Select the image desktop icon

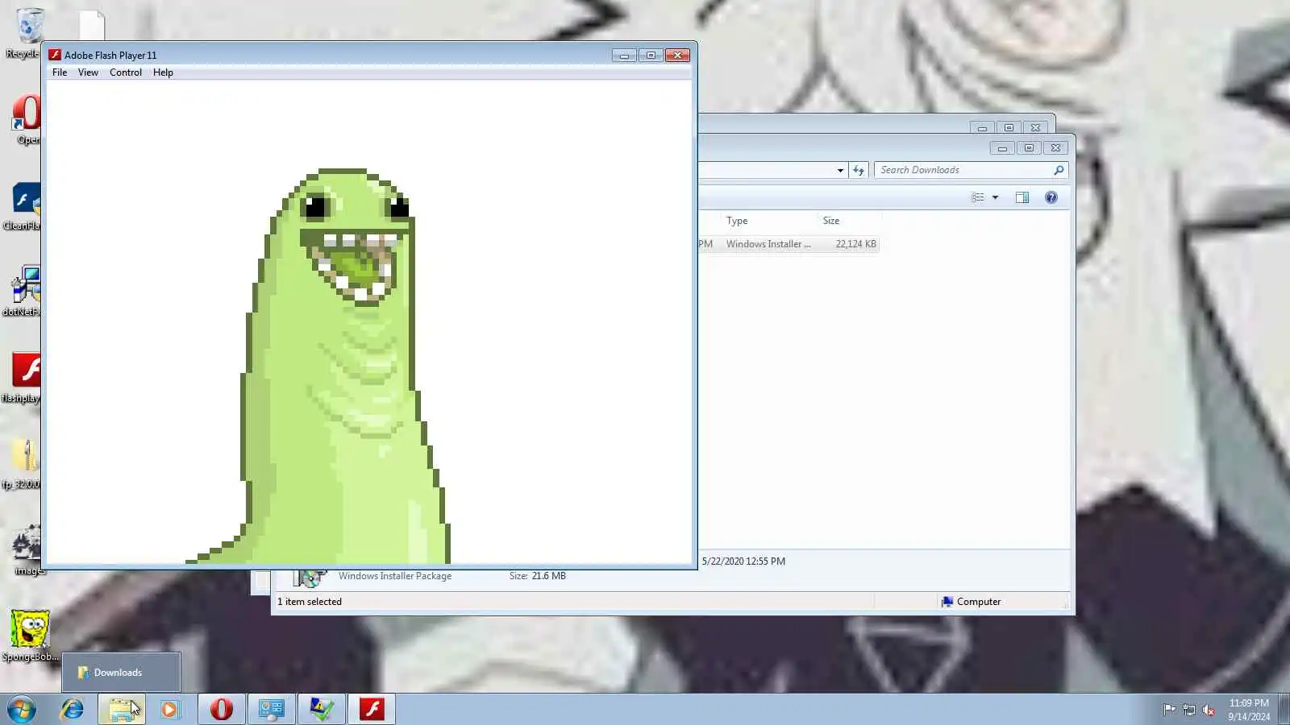click(x=26, y=551)
